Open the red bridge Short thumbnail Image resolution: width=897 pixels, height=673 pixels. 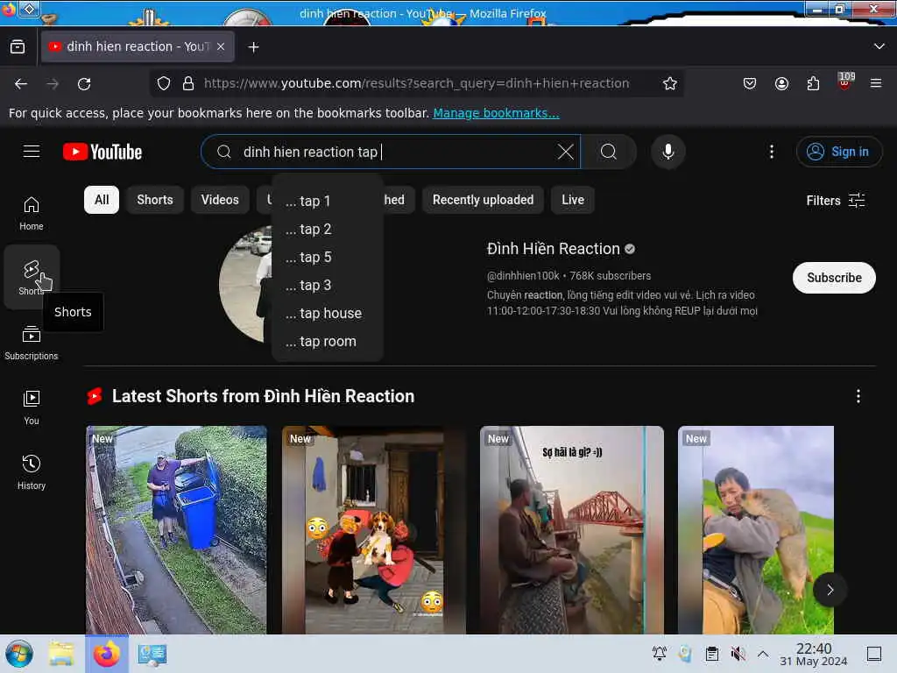tap(571, 529)
